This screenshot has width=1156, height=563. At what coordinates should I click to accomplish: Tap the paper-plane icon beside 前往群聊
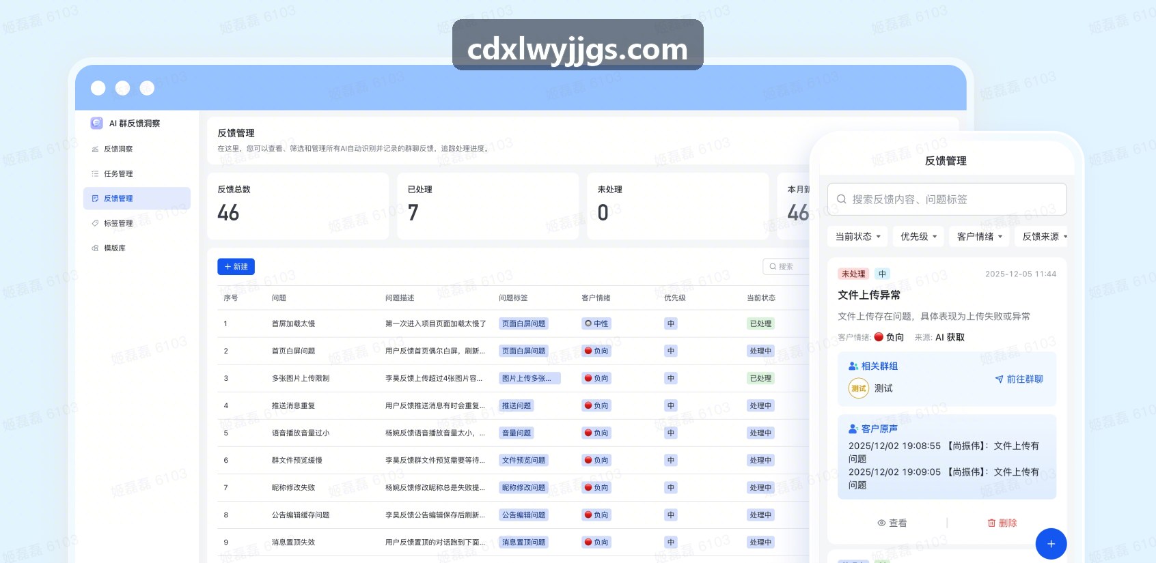pyautogui.click(x=999, y=379)
